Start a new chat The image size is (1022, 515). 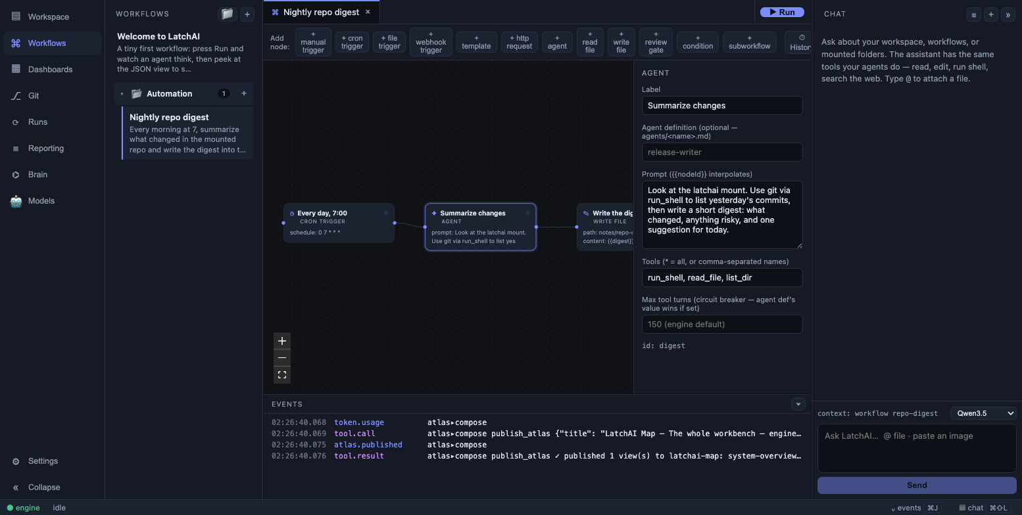991,14
